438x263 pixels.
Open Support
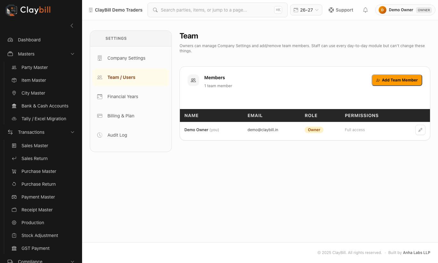341,10
